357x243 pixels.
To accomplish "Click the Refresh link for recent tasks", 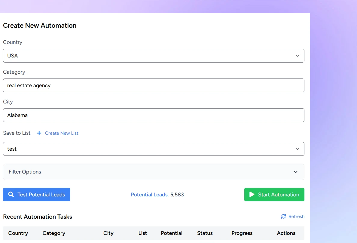I will (293, 216).
